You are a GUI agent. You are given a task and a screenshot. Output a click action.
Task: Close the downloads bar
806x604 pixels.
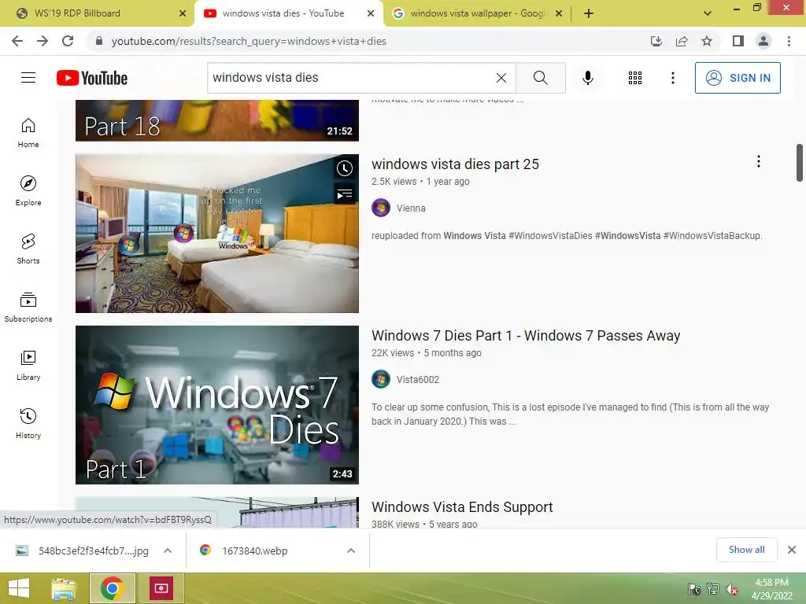coord(792,550)
